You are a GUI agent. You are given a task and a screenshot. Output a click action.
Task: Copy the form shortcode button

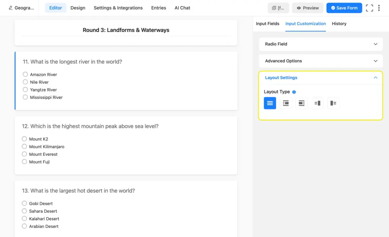click(x=278, y=8)
